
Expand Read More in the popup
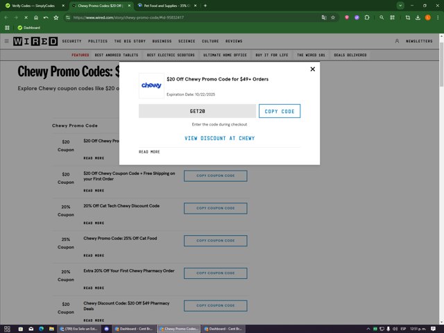point(149,152)
